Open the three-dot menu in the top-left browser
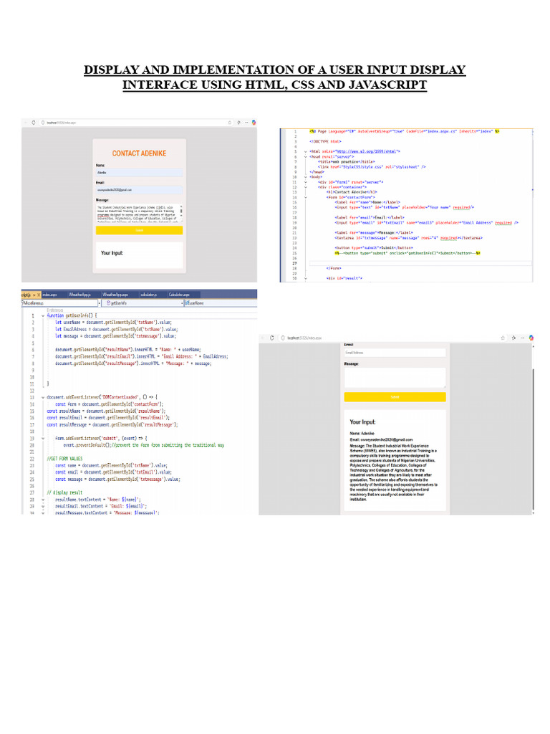Screen dimensions: 550x734 pos(246,123)
